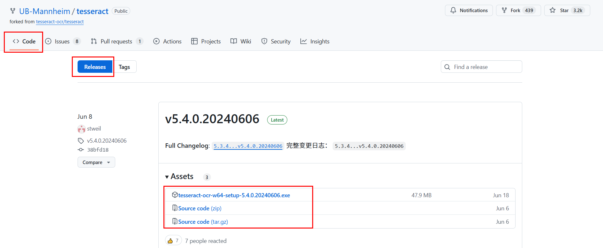Screen dimensions: 603x248
Task: Click the Public badge
Action: [x=121, y=11]
